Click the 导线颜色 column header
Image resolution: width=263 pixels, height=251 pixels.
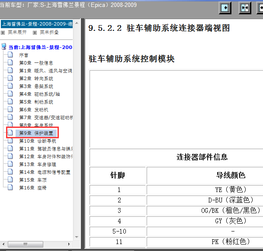pos(231,175)
